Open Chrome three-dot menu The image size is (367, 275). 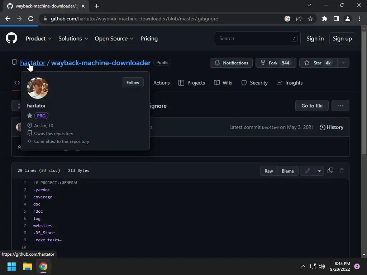359,19
